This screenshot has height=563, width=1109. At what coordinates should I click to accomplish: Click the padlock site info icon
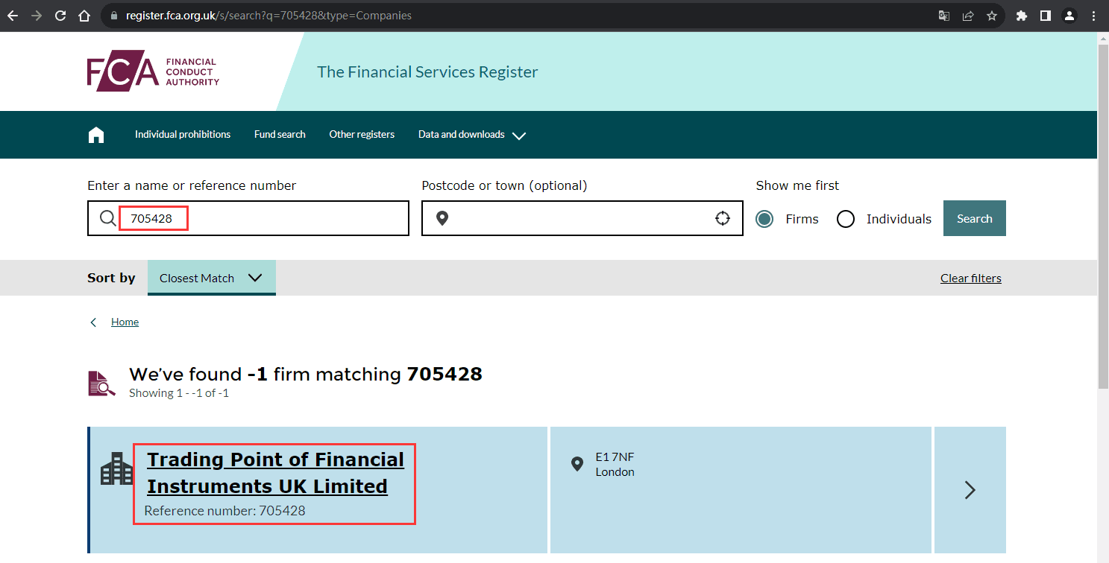point(114,16)
